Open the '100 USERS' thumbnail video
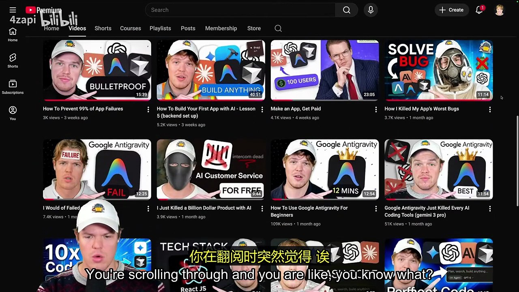Viewport: 519px width, 292px height. 325,70
